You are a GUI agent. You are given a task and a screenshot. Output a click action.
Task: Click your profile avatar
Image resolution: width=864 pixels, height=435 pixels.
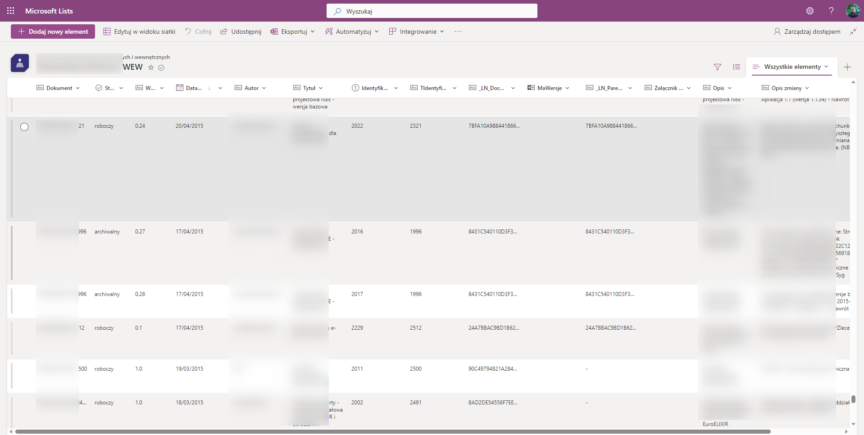854,11
